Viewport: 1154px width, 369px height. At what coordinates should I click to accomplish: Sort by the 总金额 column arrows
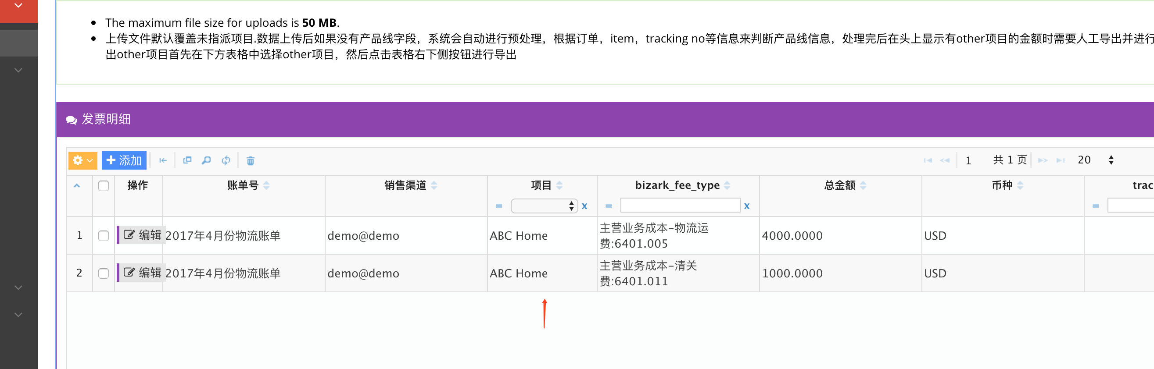(x=863, y=185)
